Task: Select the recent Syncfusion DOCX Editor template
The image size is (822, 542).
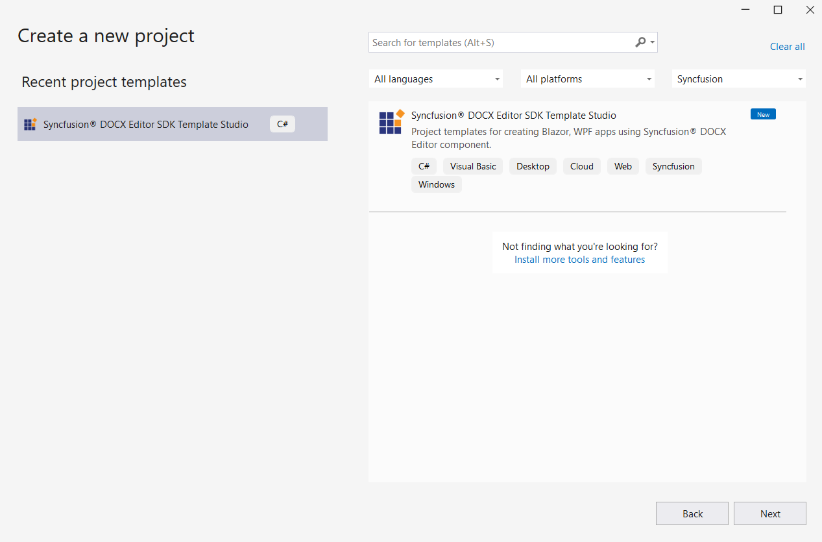Action: point(146,125)
